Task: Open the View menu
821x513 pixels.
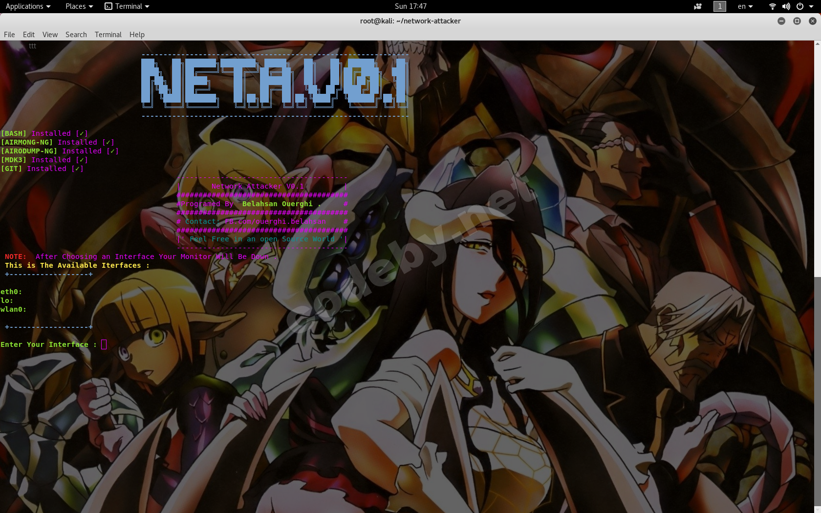Action: tap(50, 35)
